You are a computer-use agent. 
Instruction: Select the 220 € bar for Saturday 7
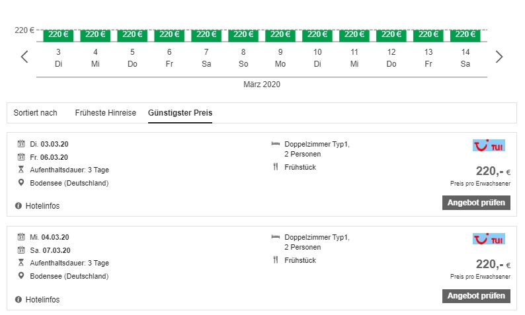(206, 34)
